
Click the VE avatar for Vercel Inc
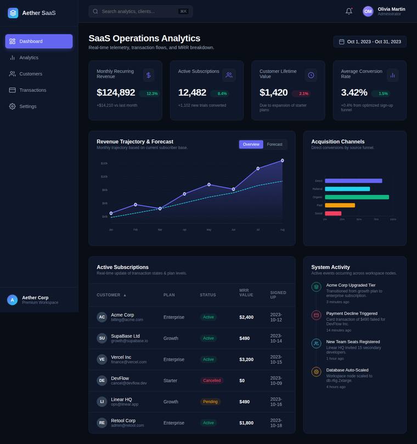[102, 360]
